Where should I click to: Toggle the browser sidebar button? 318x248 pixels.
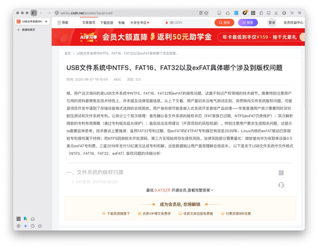pyautogui.click(x=34, y=13)
